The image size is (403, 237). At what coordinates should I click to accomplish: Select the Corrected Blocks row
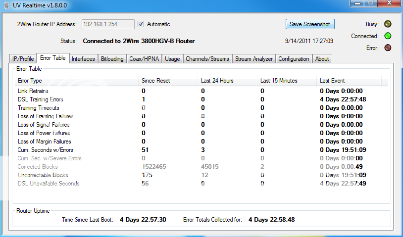(201, 167)
